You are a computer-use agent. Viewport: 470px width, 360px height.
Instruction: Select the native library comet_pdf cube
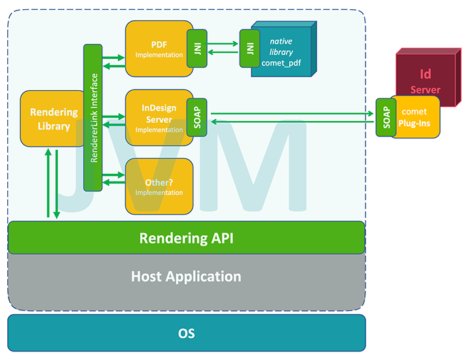point(284,49)
